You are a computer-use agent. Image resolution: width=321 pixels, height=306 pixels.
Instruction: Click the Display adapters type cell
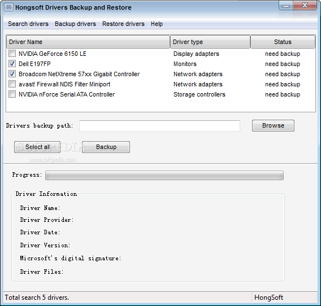click(x=196, y=54)
